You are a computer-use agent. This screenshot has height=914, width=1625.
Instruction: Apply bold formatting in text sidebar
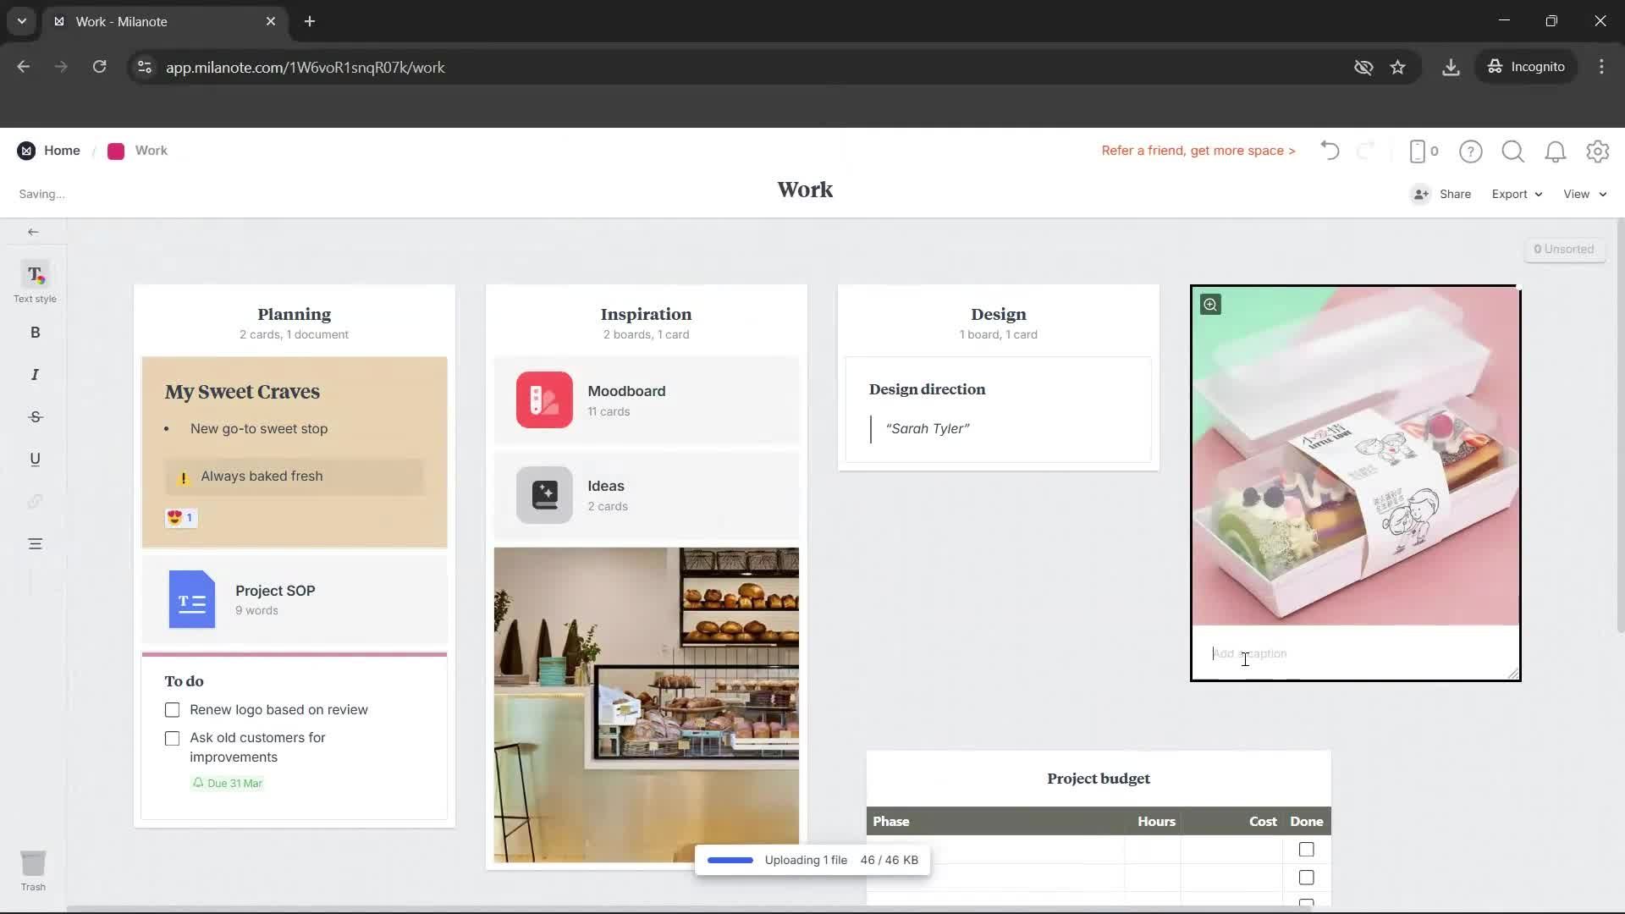34,332
